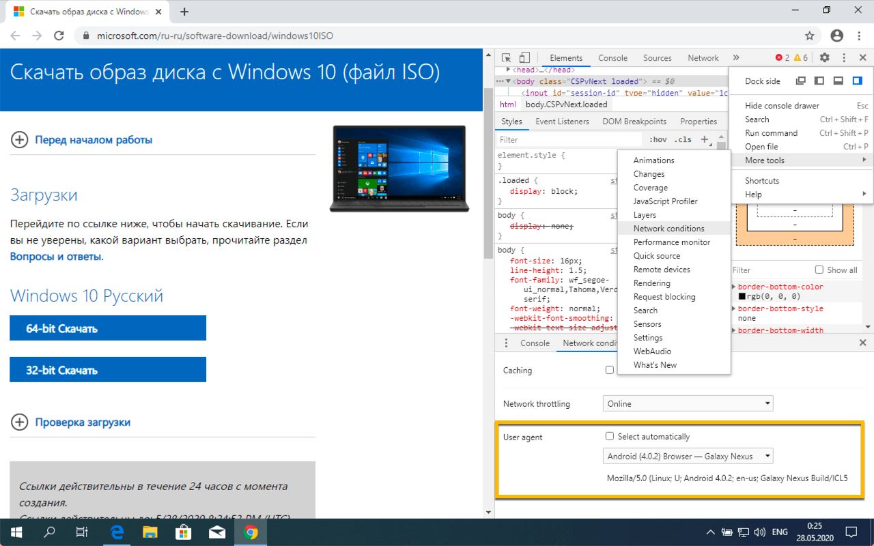
Task: Open the Event Listeners tab
Action: pos(562,121)
